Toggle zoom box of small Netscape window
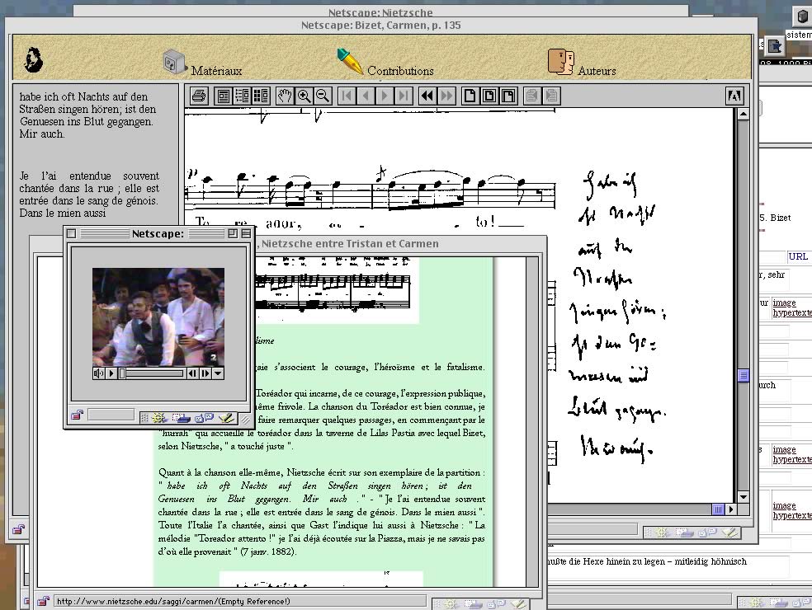This screenshot has width=812, height=610. click(x=233, y=233)
